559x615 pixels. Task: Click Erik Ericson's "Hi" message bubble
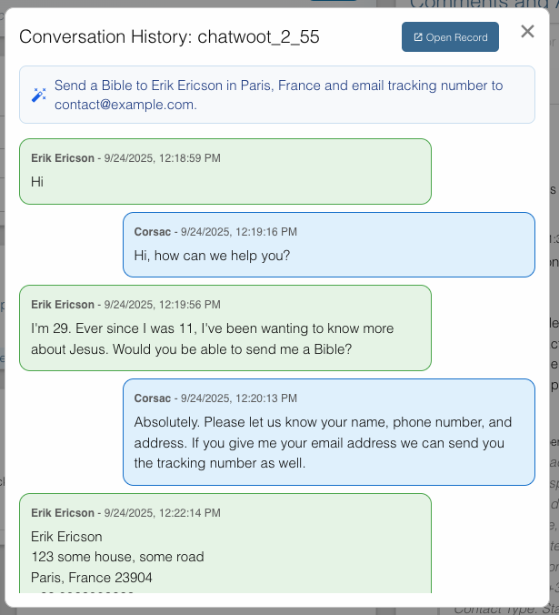coord(225,181)
